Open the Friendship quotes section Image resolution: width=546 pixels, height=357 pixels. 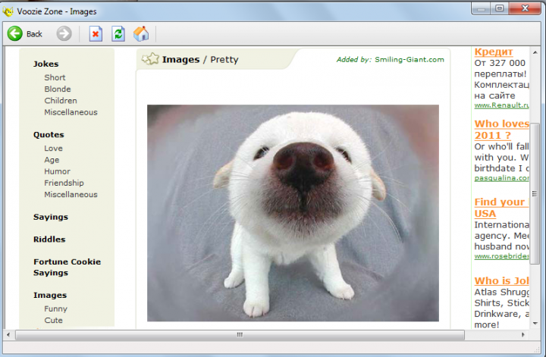point(64,183)
